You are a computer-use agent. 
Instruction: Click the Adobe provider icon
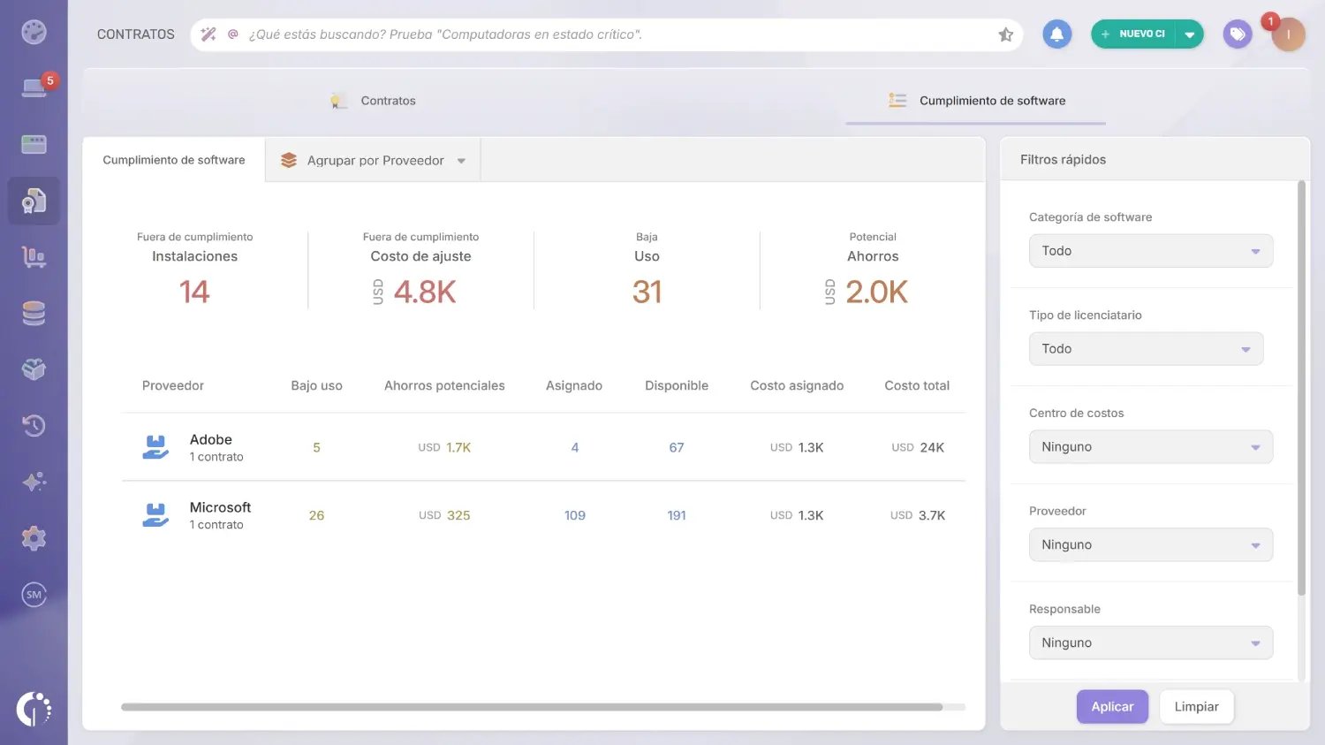[x=155, y=447]
